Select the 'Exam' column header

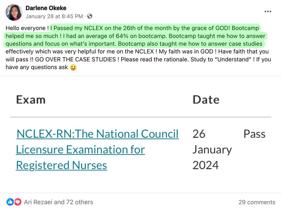[x=31, y=100]
